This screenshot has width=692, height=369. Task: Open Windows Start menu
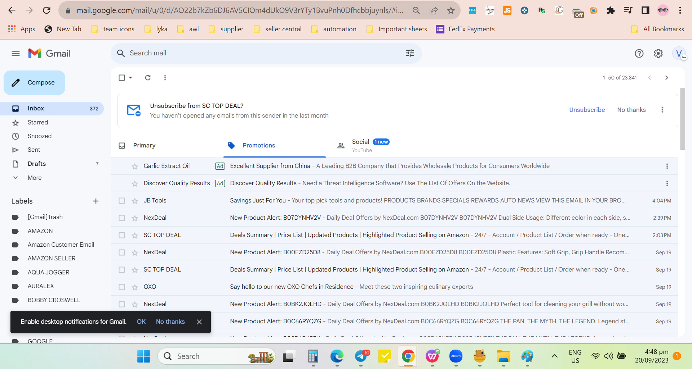[x=143, y=356]
